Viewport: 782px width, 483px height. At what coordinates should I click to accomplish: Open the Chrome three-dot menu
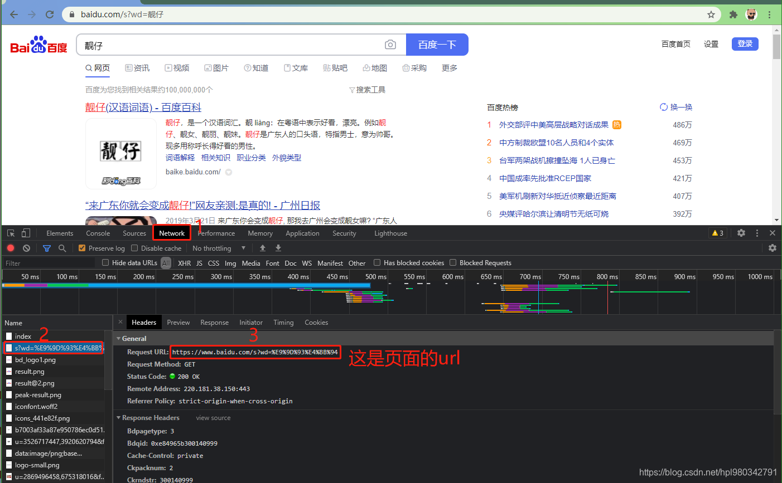click(x=770, y=14)
